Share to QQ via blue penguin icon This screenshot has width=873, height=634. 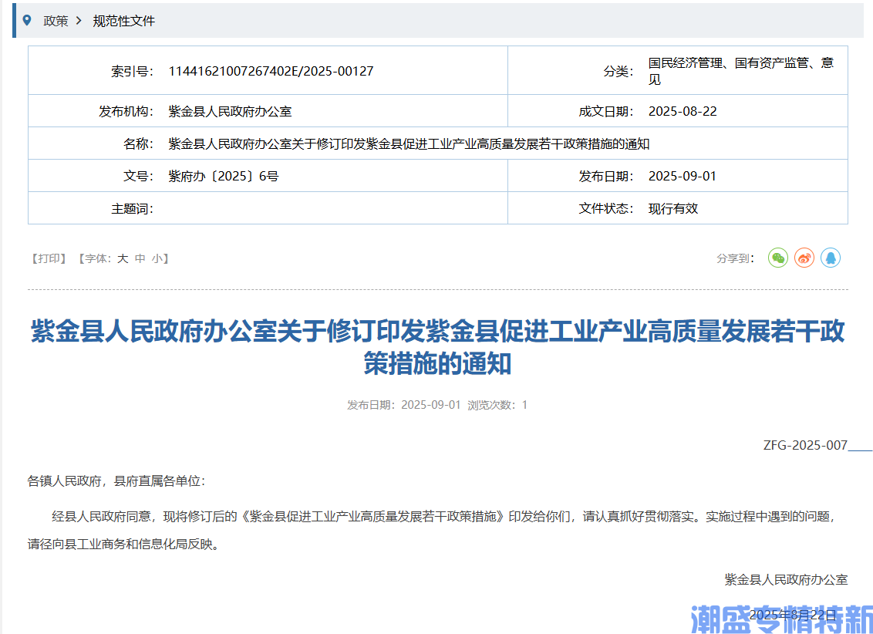coord(830,258)
